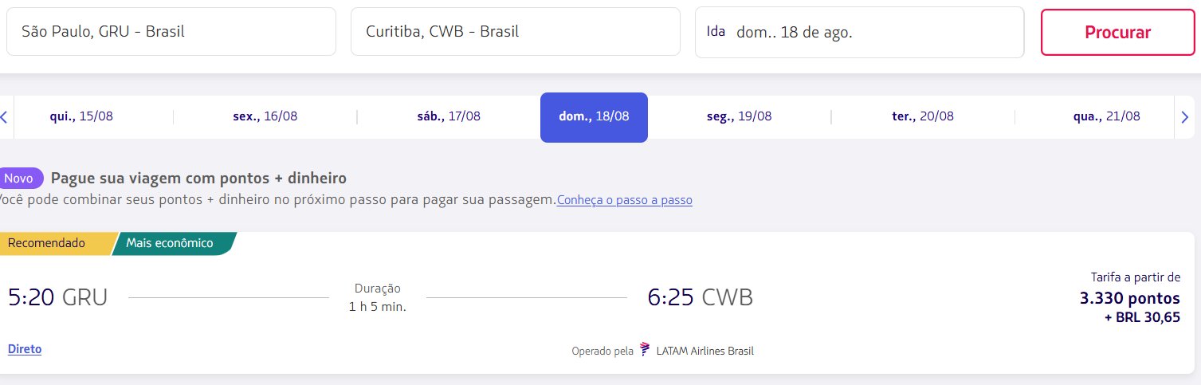
Task: Click the next dates right arrow
Action: pos(1184,117)
